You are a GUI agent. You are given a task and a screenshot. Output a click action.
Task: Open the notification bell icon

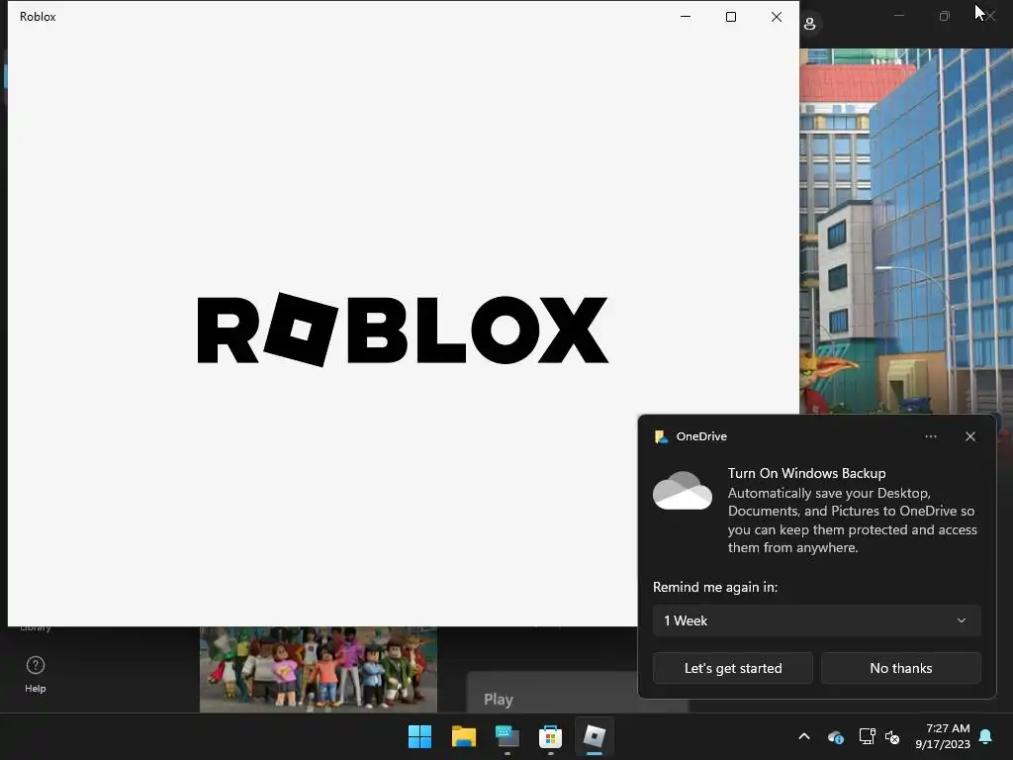coord(986,736)
